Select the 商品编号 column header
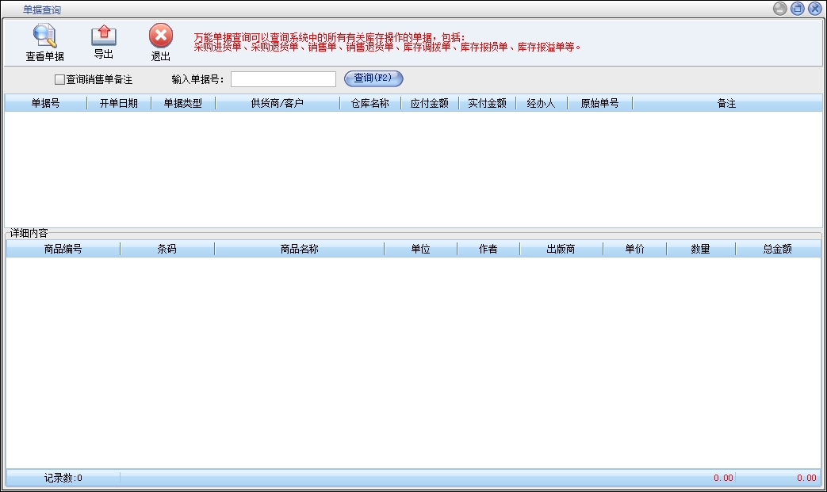Viewport: 827px width, 492px height. coord(63,250)
